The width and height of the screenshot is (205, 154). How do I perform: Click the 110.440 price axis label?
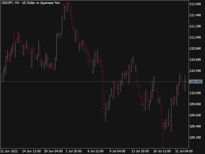tap(195, 71)
